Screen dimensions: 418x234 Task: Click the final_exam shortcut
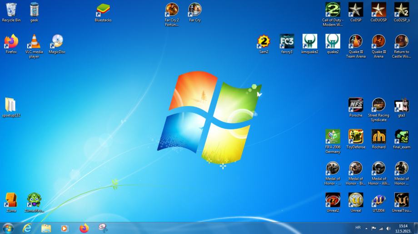[x=402, y=139]
